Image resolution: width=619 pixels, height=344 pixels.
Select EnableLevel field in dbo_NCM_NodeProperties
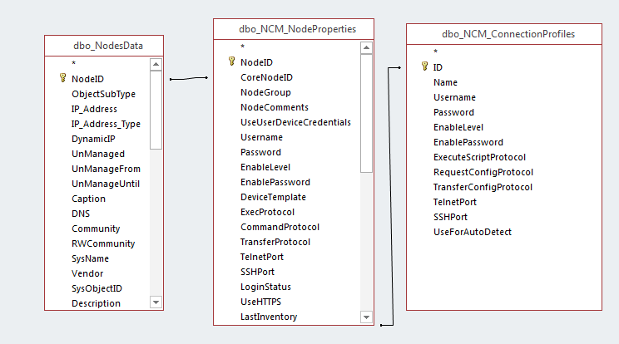[x=265, y=168]
